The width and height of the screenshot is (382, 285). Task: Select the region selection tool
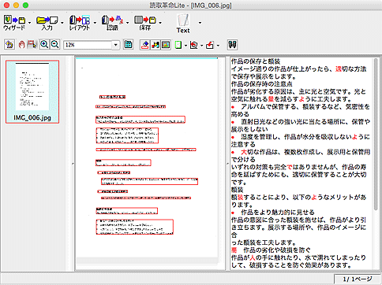tap(32, 45)
